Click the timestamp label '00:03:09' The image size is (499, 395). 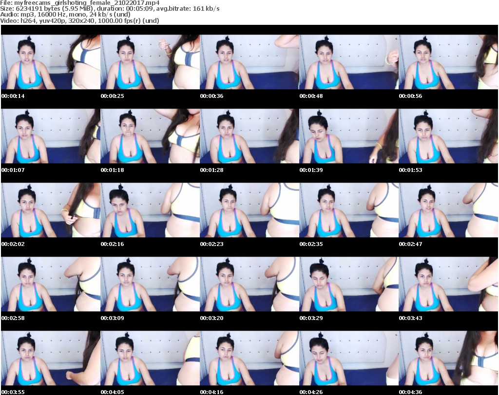[x=113, y=318]
